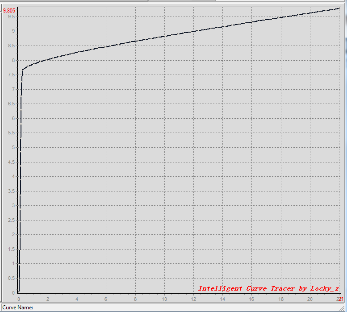Select the 3.5 tick label on vertical axis
The width and height of the screenshot is (347, 312).
point(12,191)
